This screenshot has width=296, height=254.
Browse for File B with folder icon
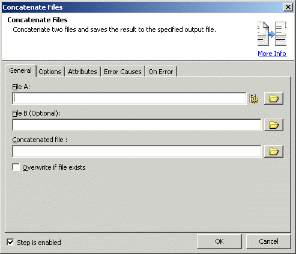[x=274, y=125]
